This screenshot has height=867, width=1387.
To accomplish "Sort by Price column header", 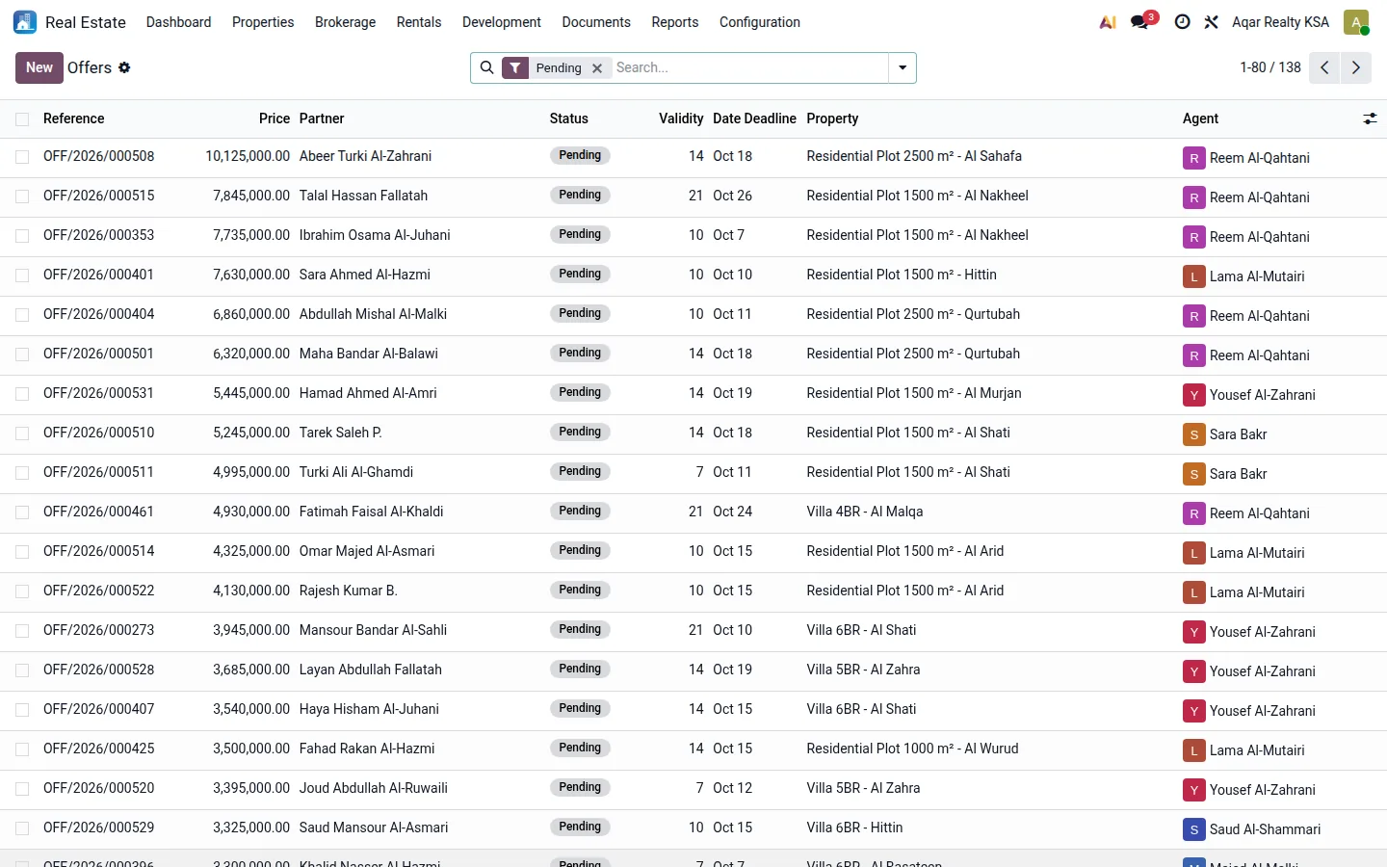I will point(274,118).
